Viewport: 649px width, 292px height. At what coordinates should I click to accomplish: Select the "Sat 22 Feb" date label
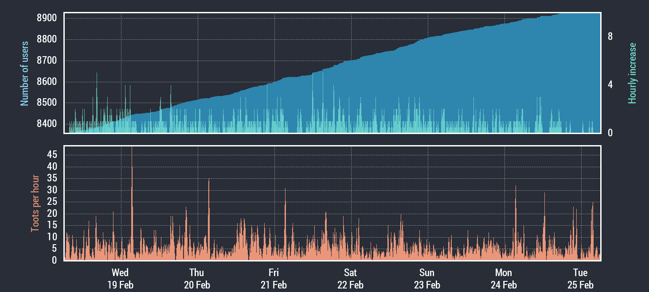tap(350, 278)
